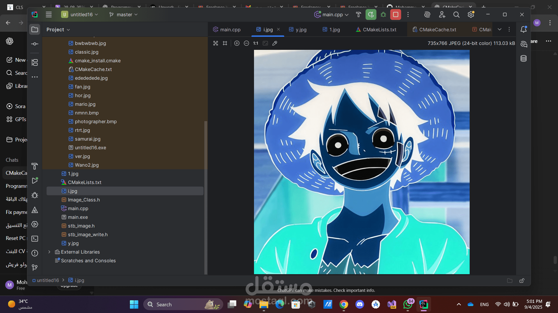Screen dimensions: 558x313
Task: Open AI Chat tool window on right stripe
Action: point(524,44)
